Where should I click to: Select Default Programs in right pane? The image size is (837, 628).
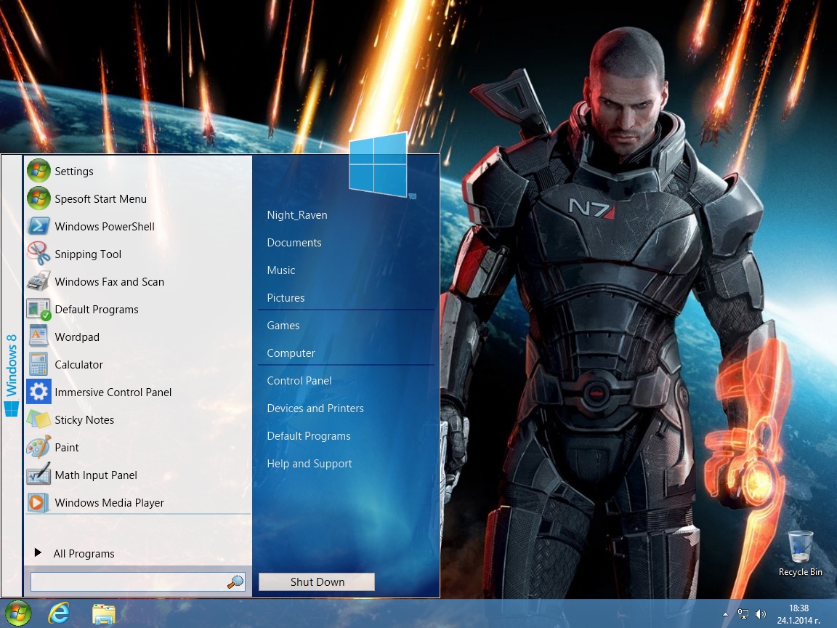click(x=309, y=436)
